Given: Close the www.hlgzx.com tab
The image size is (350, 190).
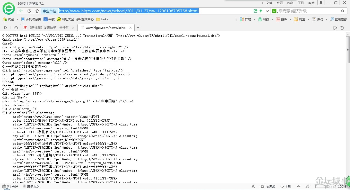Looking at the screenshot, I should tap(130, 28).
